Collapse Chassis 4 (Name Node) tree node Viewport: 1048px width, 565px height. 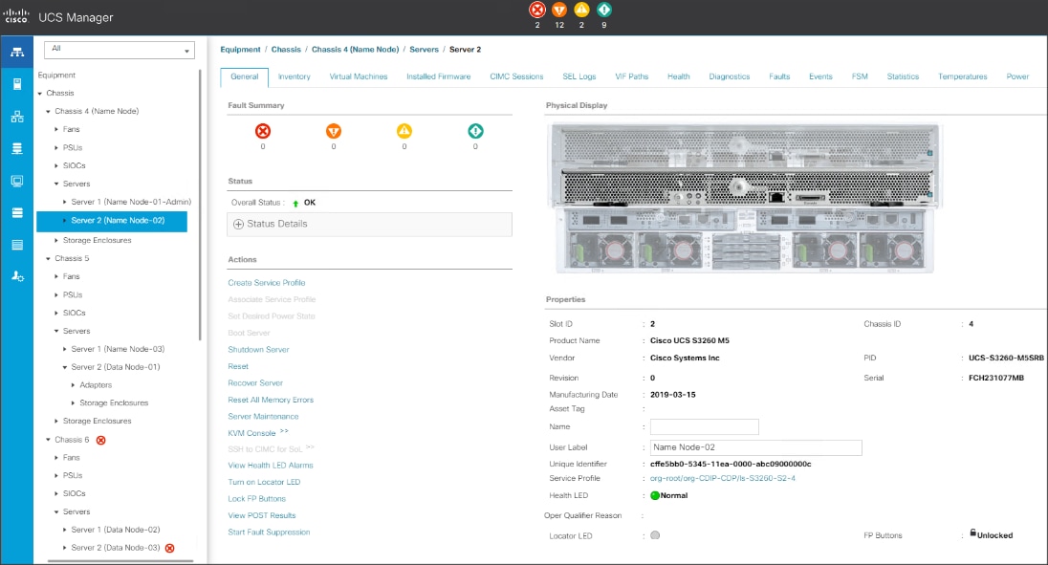[48, 112]
